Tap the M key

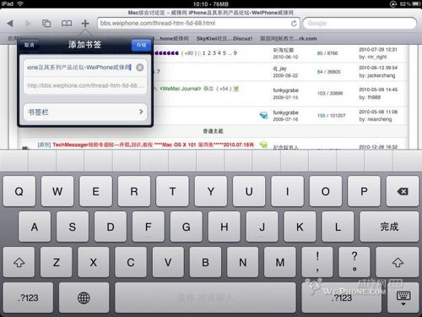pos(280,262)
